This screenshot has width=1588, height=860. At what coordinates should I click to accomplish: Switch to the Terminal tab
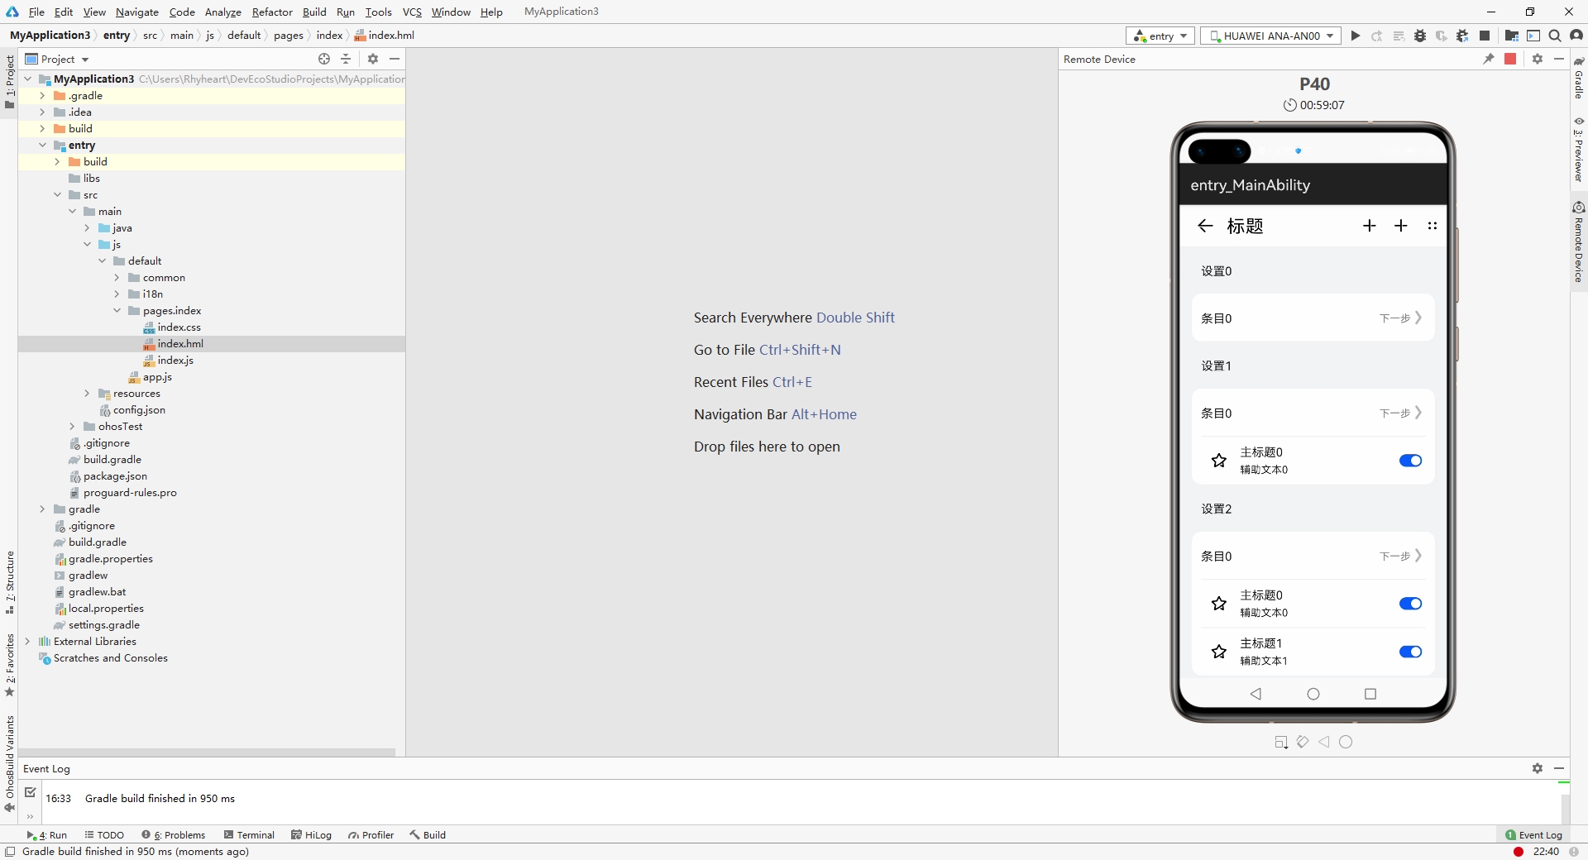[250, 835]
